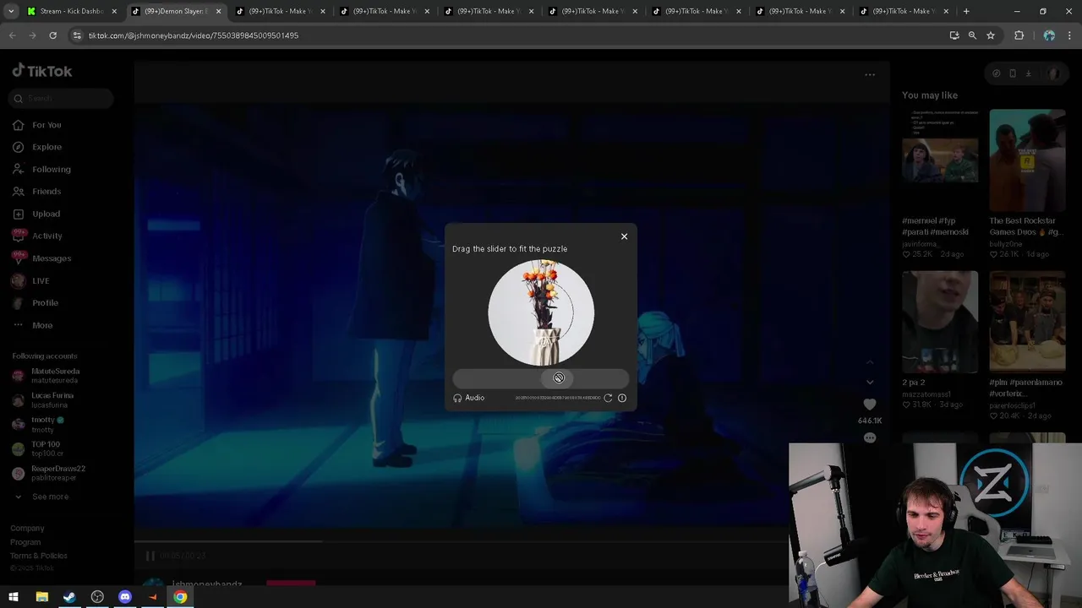Refresh the captcha puzzle image
Screen dimensions: 1082x608
[x=608, y=398]
